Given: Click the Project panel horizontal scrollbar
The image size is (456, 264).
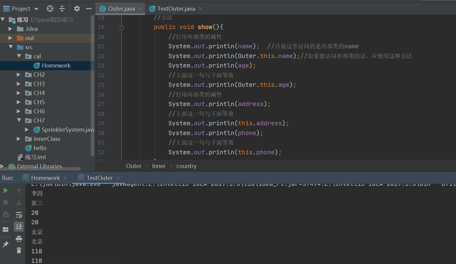Looking at the screenshot, I should click(x=40, y=169).
